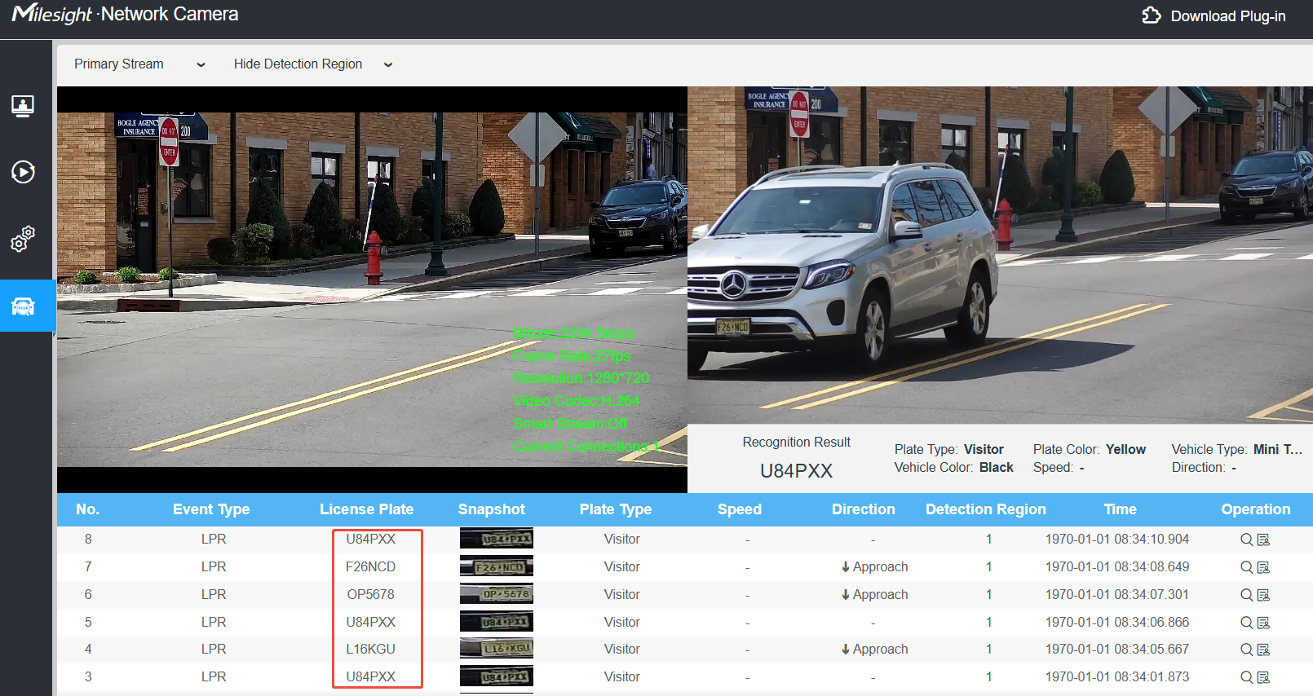
Task: Click timestamp 08:34:10.904 cell
Action: point(1116,540)
